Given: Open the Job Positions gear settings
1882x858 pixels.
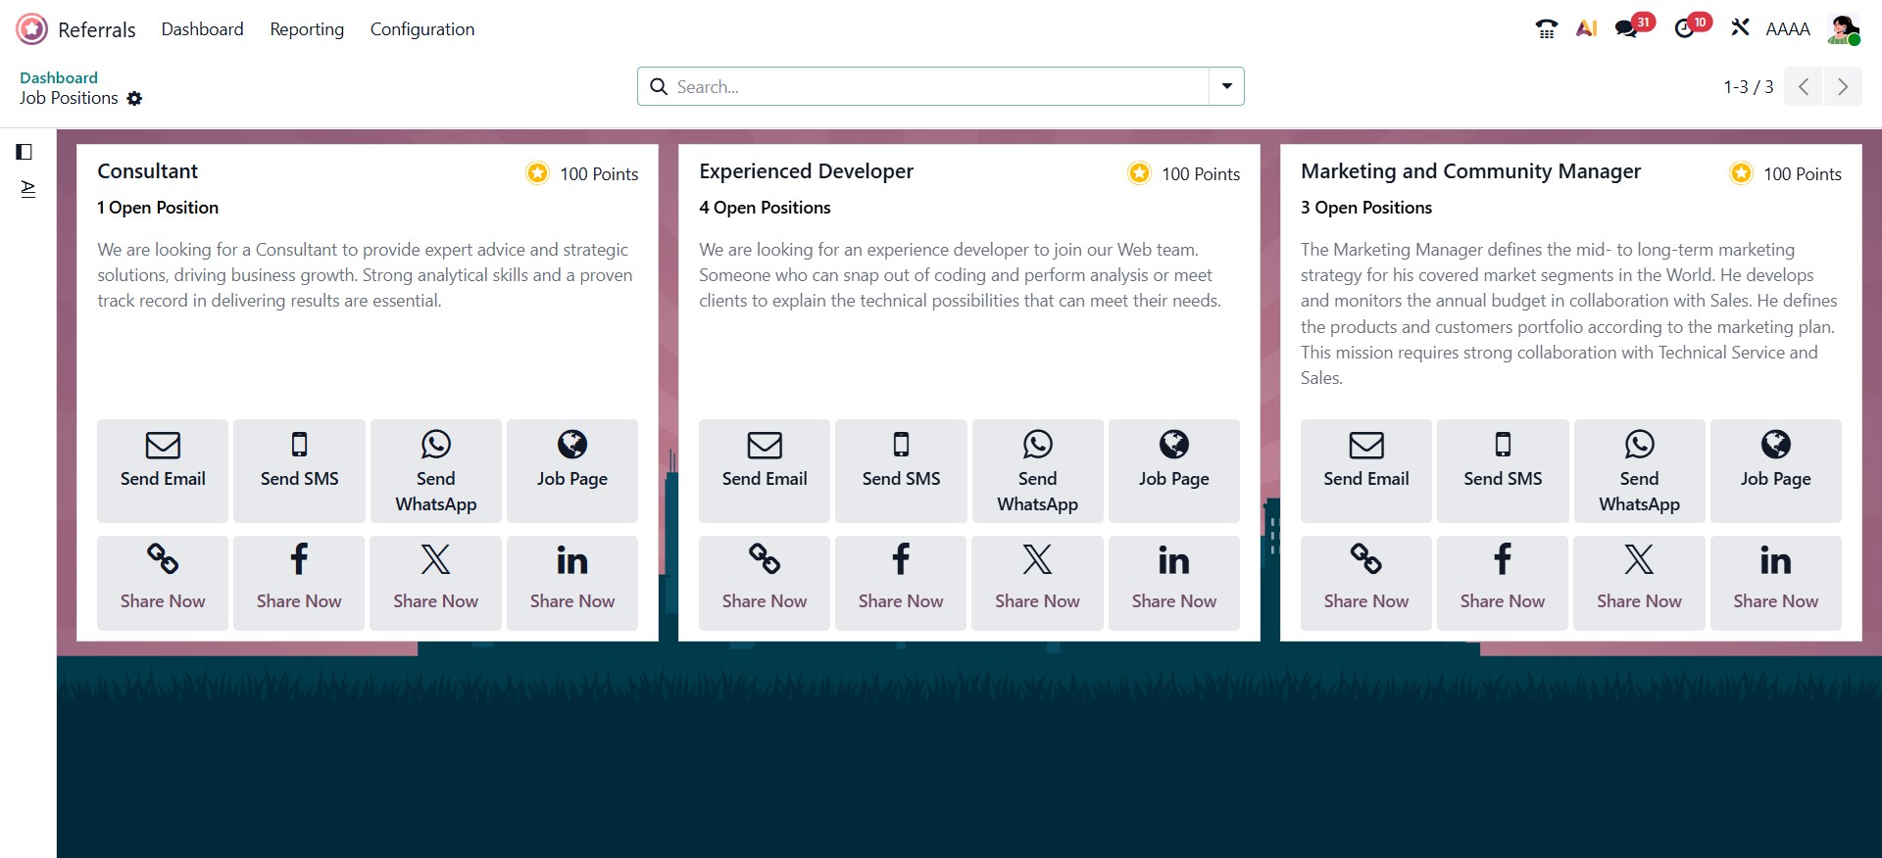Looking at the screenshot, I should pyautogui.click(x=134, y=99).
